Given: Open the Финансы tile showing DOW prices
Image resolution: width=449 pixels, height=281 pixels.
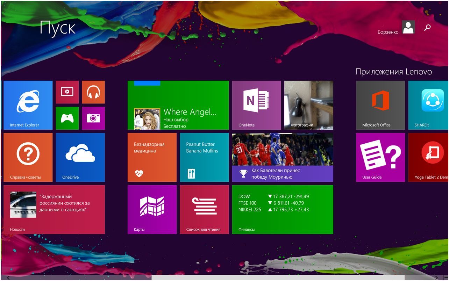Looking at the screenshot, I should pos(283,210).
